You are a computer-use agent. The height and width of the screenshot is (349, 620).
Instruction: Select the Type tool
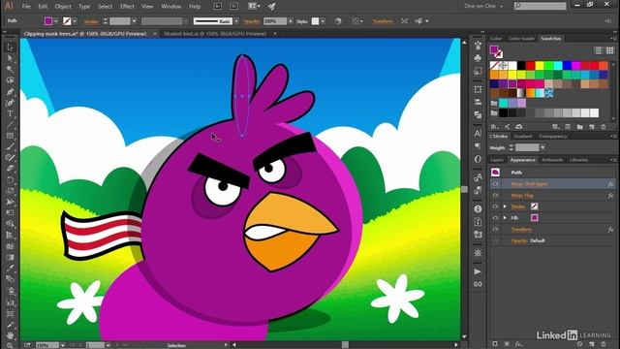(x=11, y=114)
